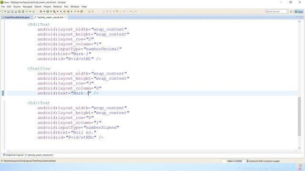Switch to the Java perspective button
Image resolution: width=305 pixels, height=171 pixels.
(299, 11)
